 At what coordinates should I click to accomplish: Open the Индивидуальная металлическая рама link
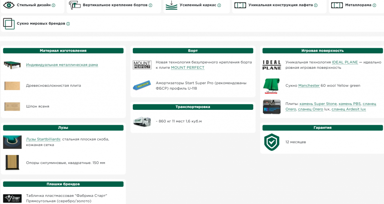point(62,65)
